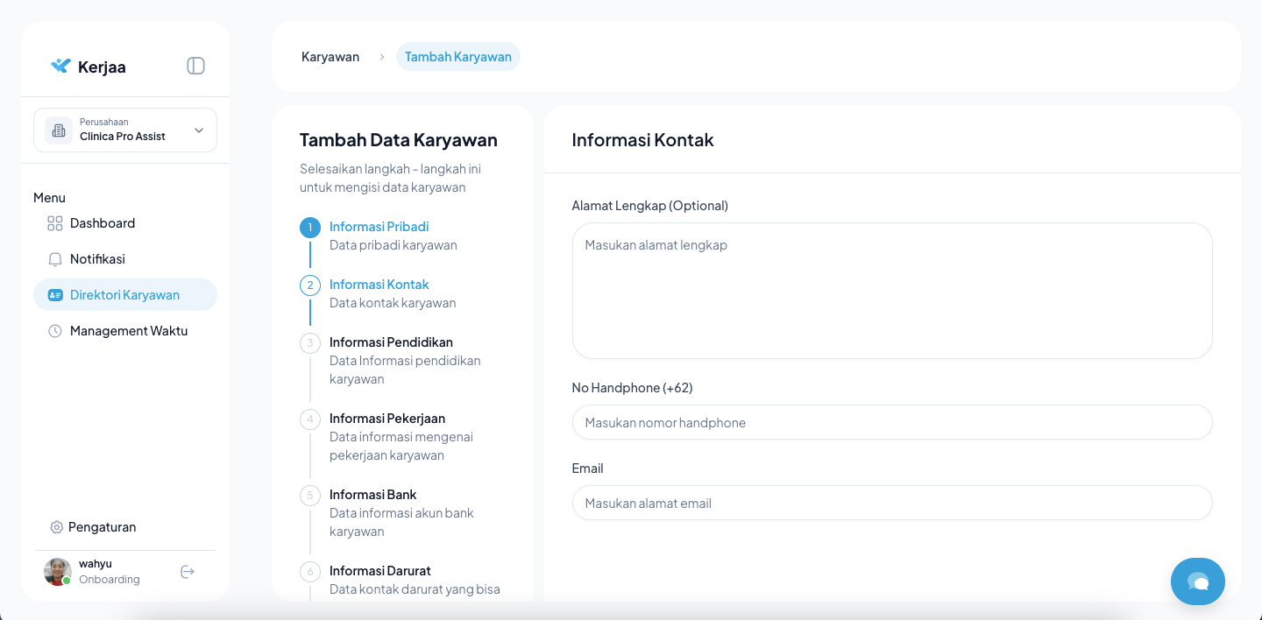This screenshot has width=1262, height=620.
Task: Jump to step 4 Informasi Pekerjaan
Action: pyautogui.click(x=386, y=419)
